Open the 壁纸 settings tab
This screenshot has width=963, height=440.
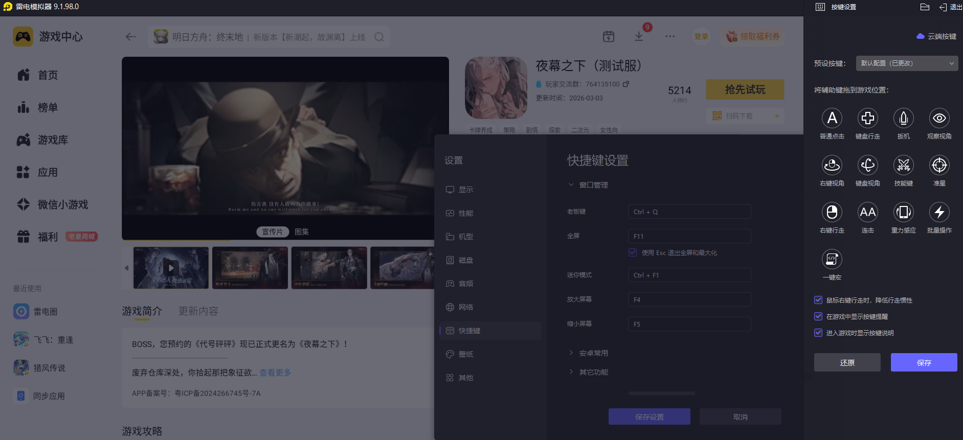coord(490,354)
